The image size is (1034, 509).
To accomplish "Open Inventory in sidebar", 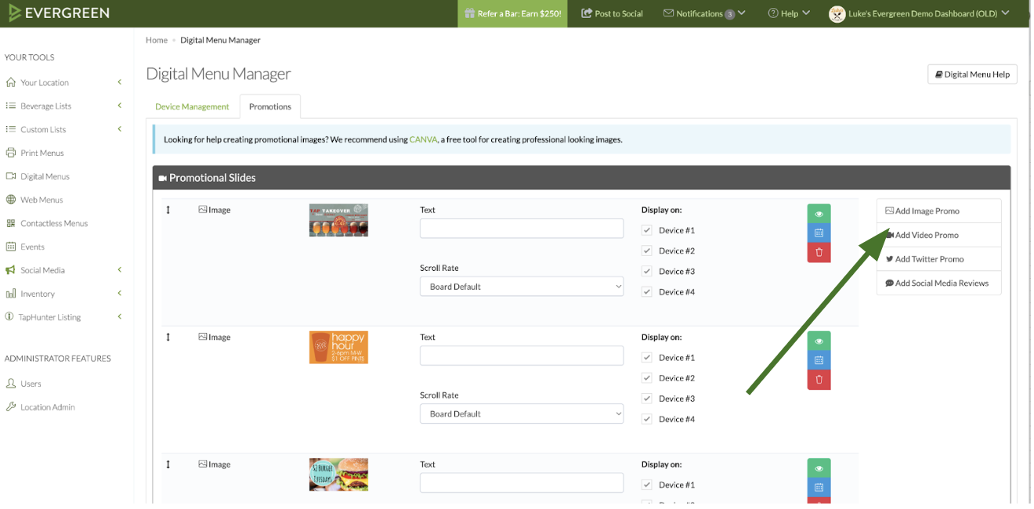I will 38,294.
